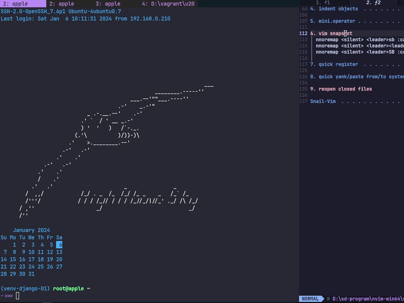Click the IP address 192.168.0.210
The image size is (404, 303).
pyautogui.click(x=150, y=19)
